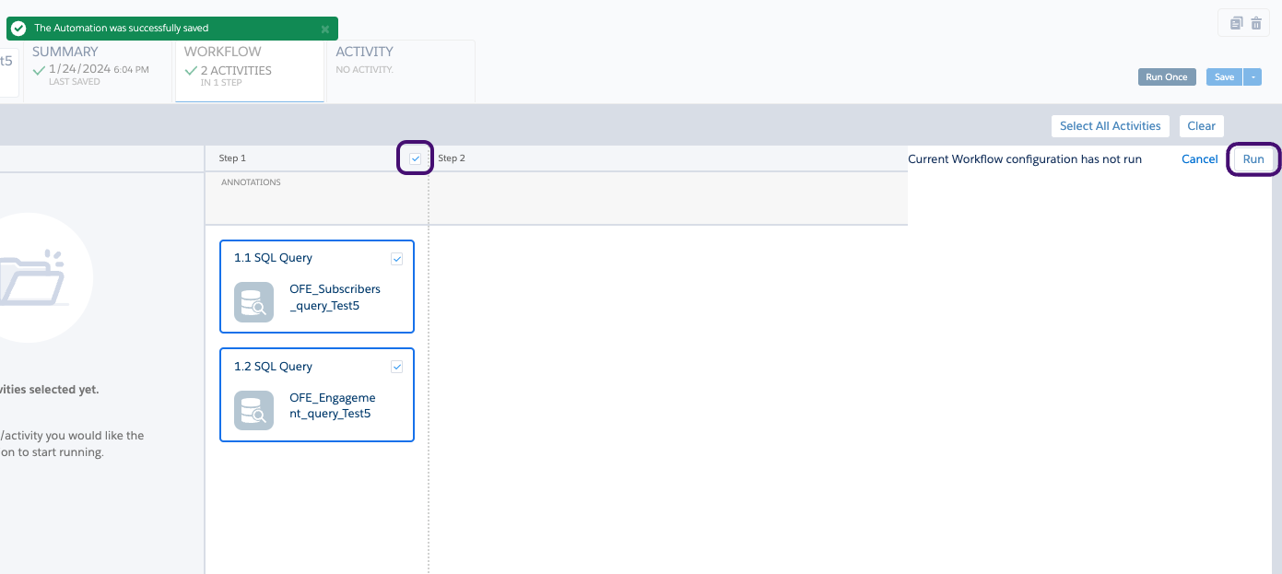Image resolution: width=1282 pixels, height=574 pixels.
Task: Click the green success checkmark in the toast
Action: (18, 28)
